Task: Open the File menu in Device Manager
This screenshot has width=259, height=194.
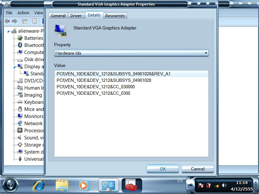Action: click(9, 13)
